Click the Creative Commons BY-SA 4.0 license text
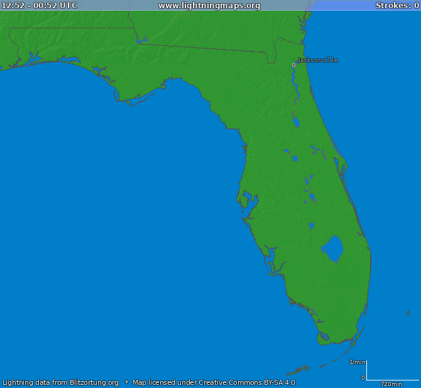421x388 pixels. [x=247, y=382]
